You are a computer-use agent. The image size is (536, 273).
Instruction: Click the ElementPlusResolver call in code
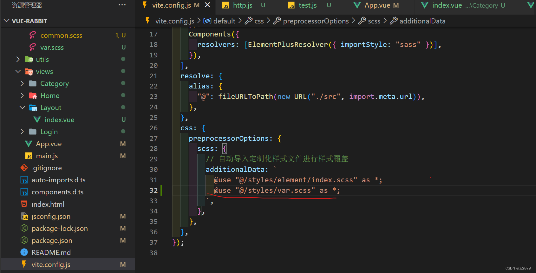coord(288,44)
